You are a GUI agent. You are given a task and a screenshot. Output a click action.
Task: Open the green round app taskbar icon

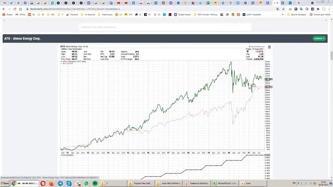click(x=95, y=183)
